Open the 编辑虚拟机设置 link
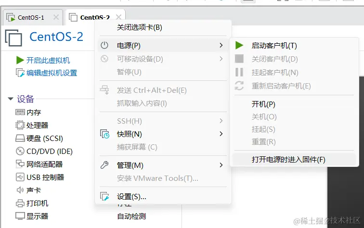364x228 pixels. [52, 73]
